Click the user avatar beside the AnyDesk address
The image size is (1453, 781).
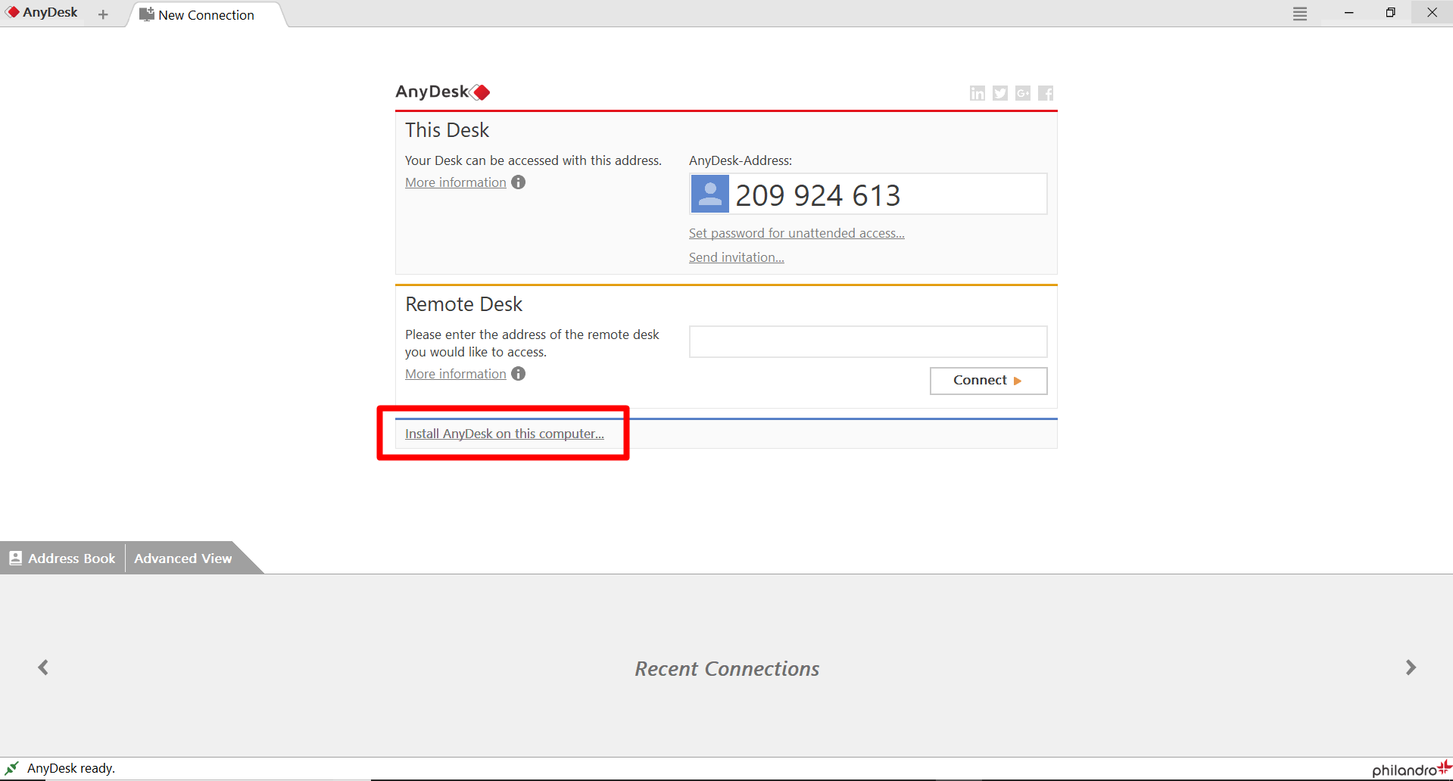709,194
